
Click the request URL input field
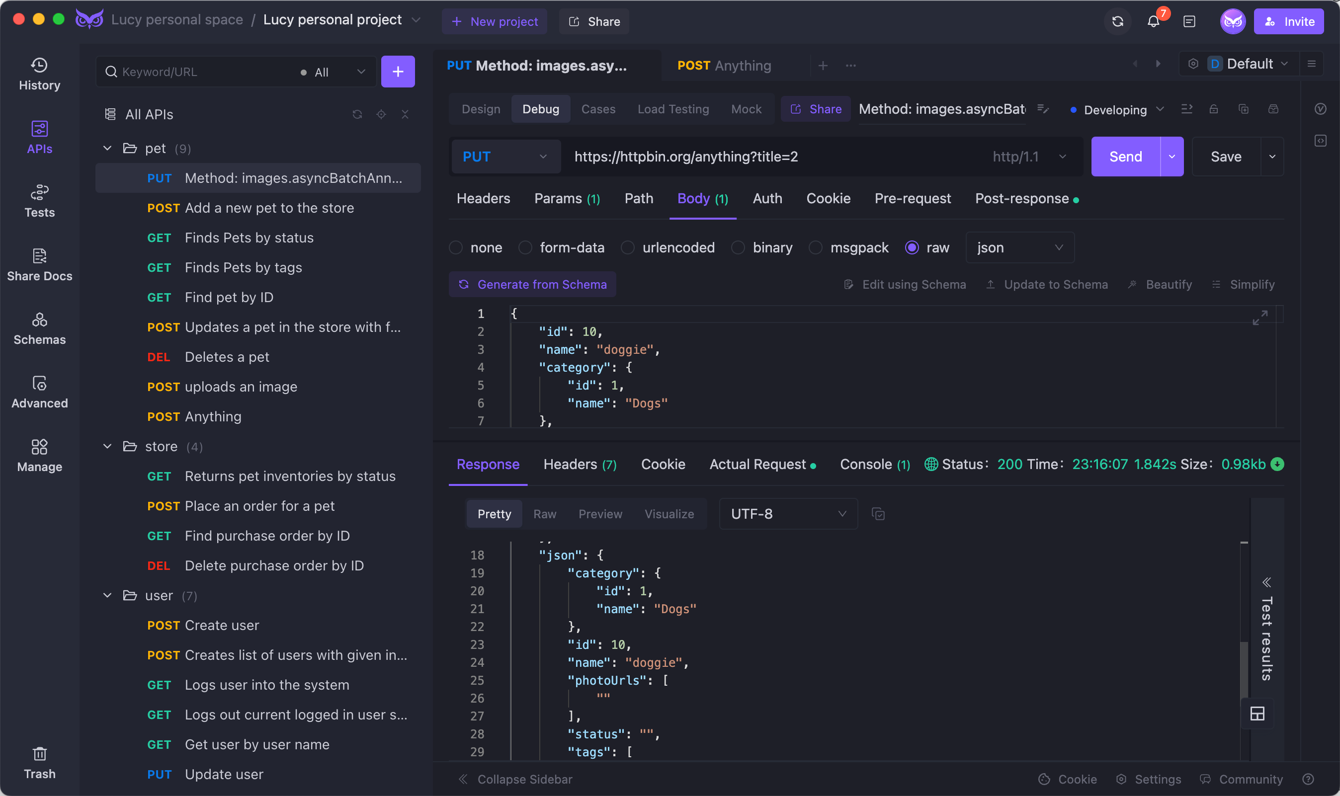pyautogui.click(x=772, y=157)
